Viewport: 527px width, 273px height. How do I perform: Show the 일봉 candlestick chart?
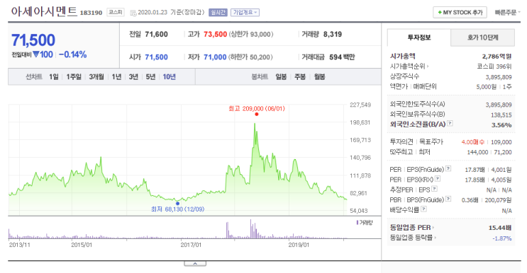click(281, 76)
